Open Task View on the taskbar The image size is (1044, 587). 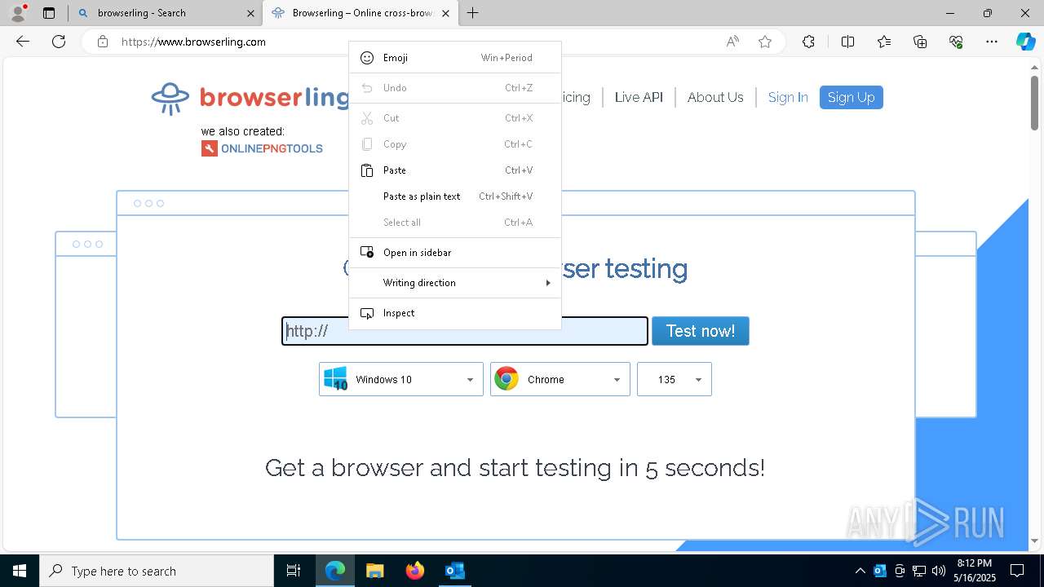[294, 571]
